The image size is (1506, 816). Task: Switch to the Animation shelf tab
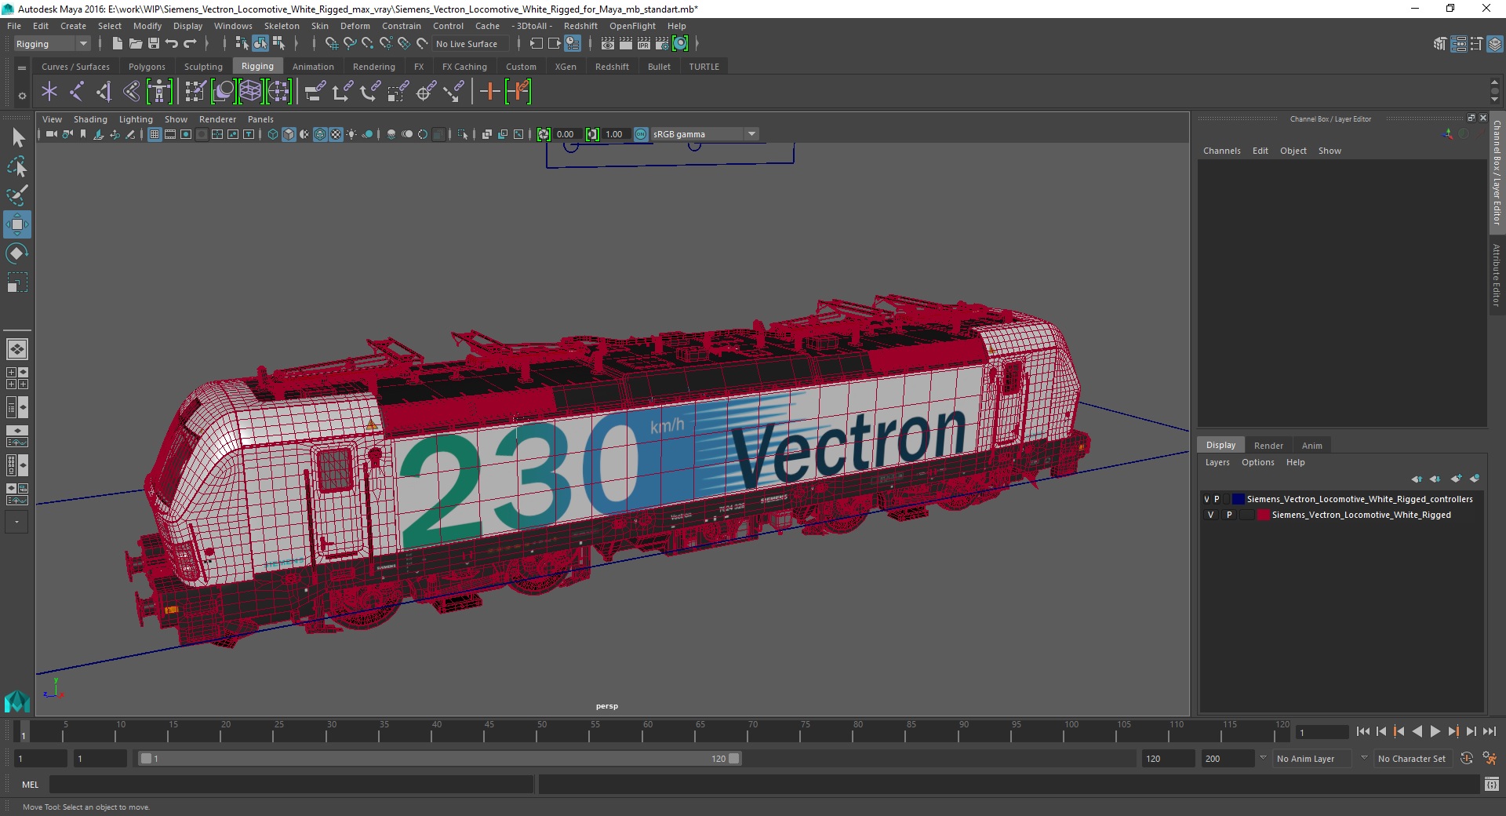313,67
